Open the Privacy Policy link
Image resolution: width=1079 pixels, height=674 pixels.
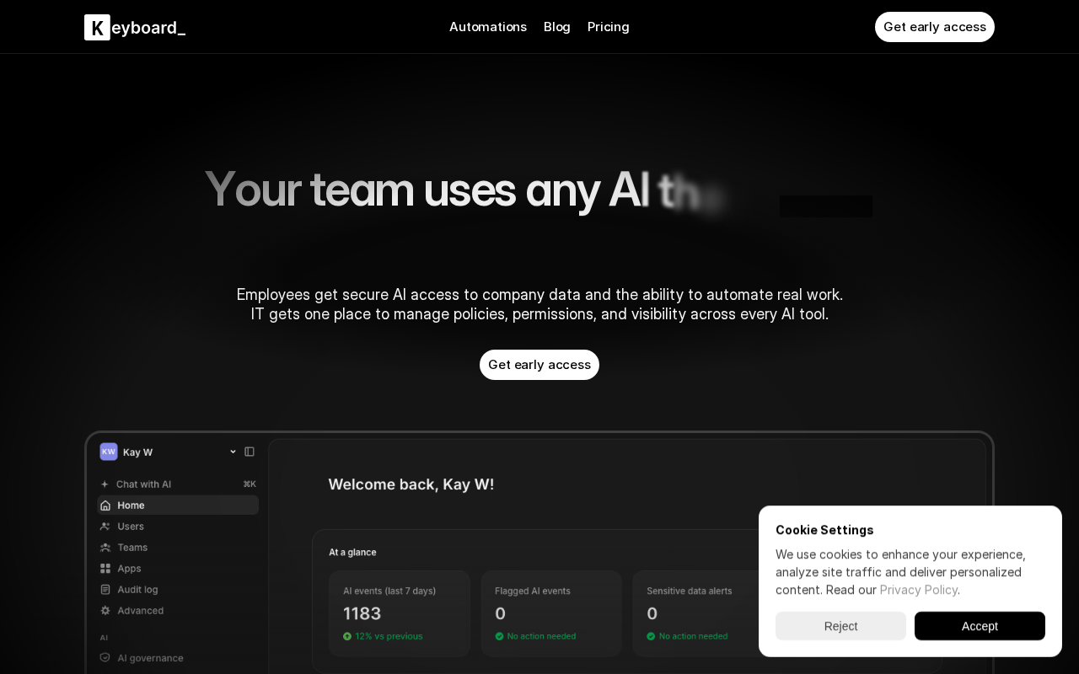click(919, 590)
